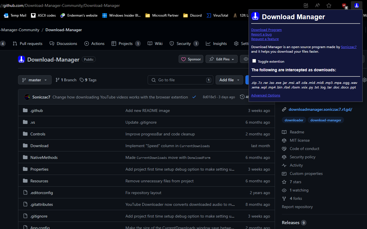The height and width of the screenshot is (229, 367).
Task: Open commit history via the clock icon
Action: (242, 97)
